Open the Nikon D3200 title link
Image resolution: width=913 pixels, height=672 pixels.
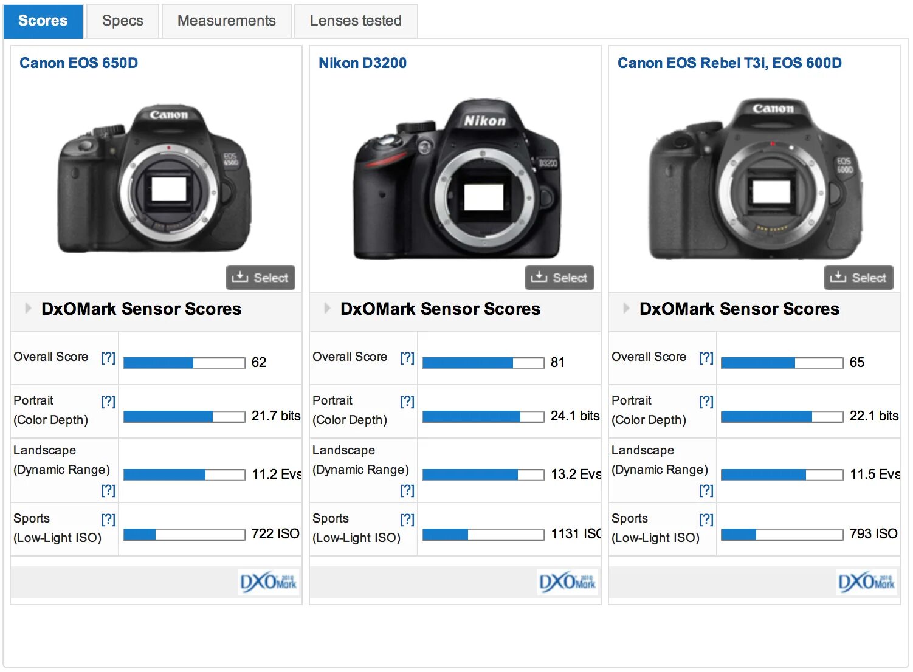tap(363, 63)
